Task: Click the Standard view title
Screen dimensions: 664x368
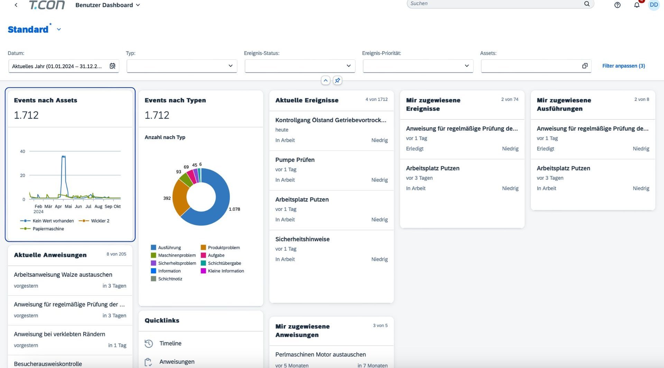Action: pyautogui.click(x=28, y=29)
